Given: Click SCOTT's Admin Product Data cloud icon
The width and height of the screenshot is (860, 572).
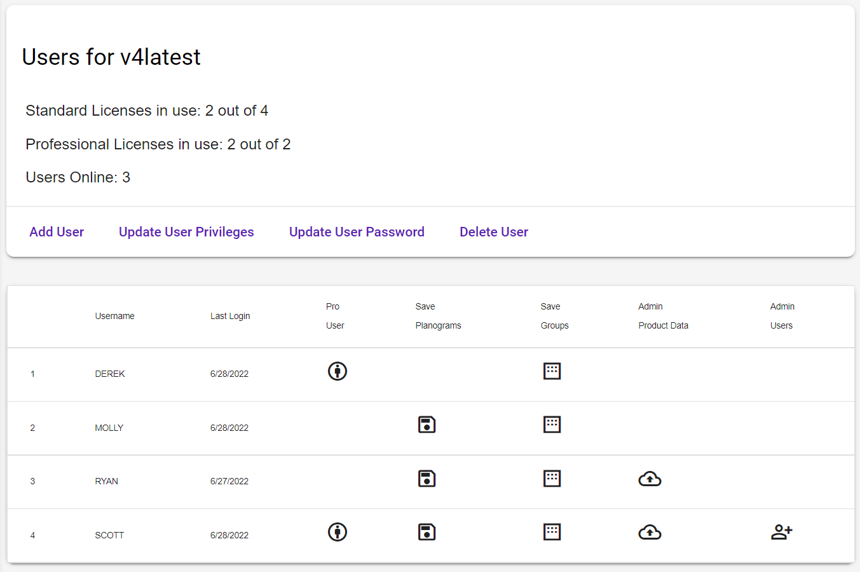Looking at the screenshot, I should [x=650, y=532].
